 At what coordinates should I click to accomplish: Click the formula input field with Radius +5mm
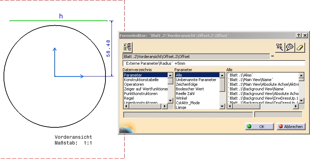(x=214, y=64)
